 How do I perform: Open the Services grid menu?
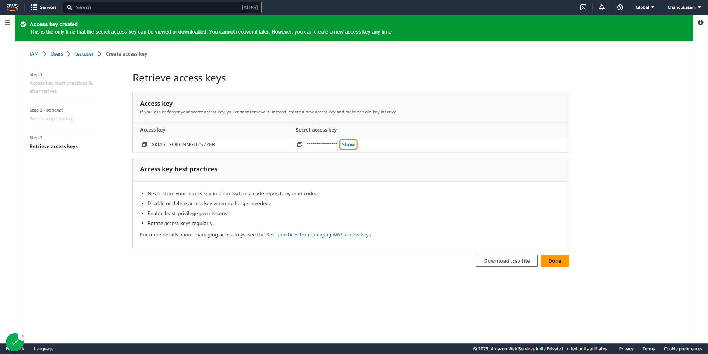(x=44, y=7)
